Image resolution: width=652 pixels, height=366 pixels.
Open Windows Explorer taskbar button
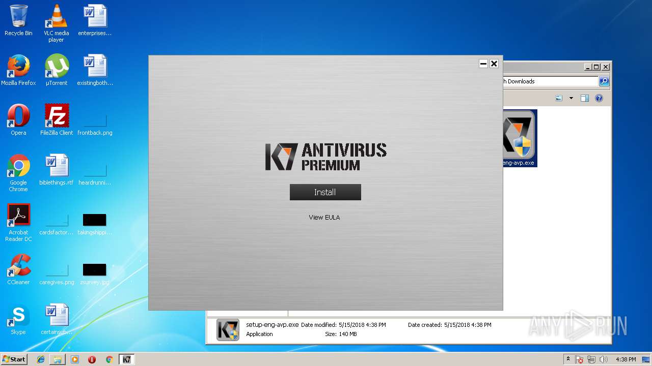(x=58, y=359)
